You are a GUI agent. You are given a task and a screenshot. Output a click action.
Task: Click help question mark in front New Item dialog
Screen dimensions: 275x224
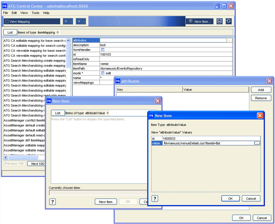[x=155, y=199]
